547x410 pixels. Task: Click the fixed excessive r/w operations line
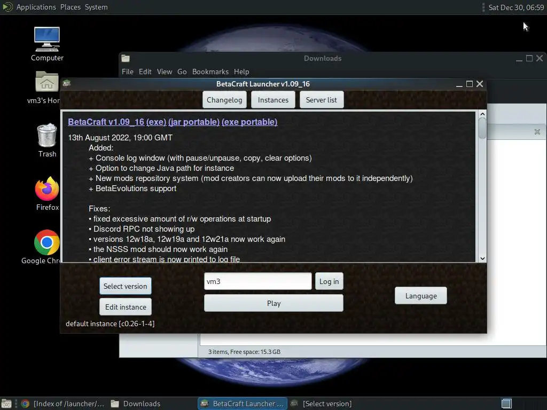[x=179, y=218]
